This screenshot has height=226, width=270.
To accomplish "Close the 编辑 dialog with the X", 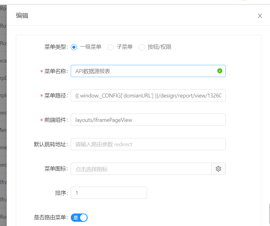I will point(260,16).
